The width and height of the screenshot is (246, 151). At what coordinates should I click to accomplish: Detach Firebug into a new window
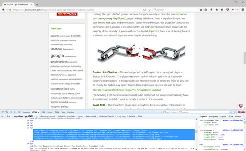tap(242, 112)
